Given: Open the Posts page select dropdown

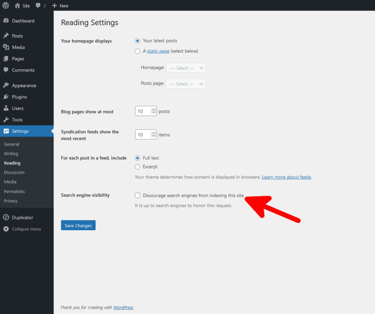Looking at the screenshot, I should pyautogui.click(x=186, y=84).
